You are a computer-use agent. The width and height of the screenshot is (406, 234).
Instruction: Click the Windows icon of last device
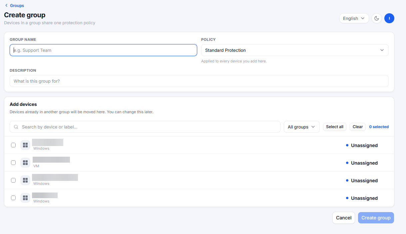pos(25,198)
